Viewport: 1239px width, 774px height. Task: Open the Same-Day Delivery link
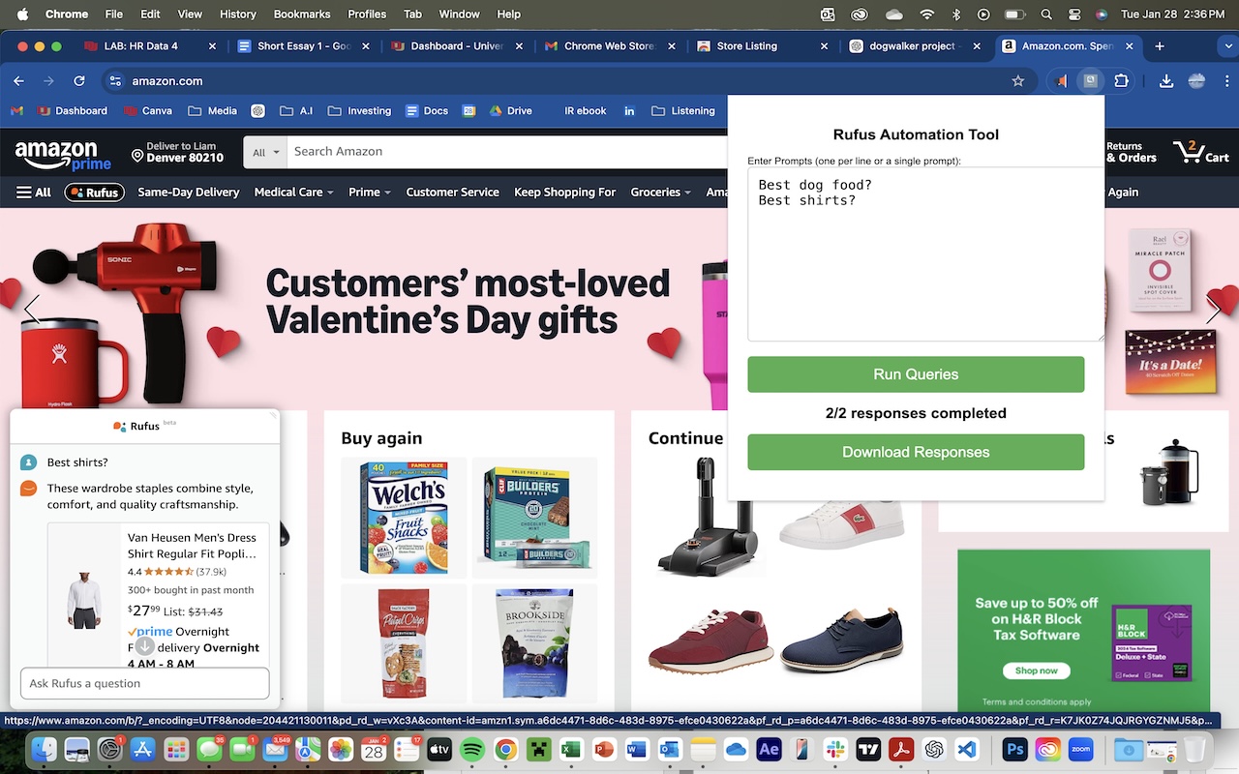[189, 193]
